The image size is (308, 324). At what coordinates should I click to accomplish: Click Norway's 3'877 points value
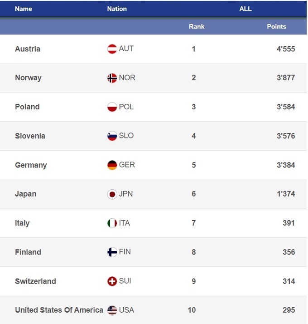(286, 78)
